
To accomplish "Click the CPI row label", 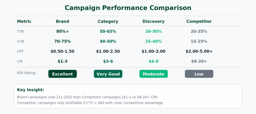I will (20, 61).
